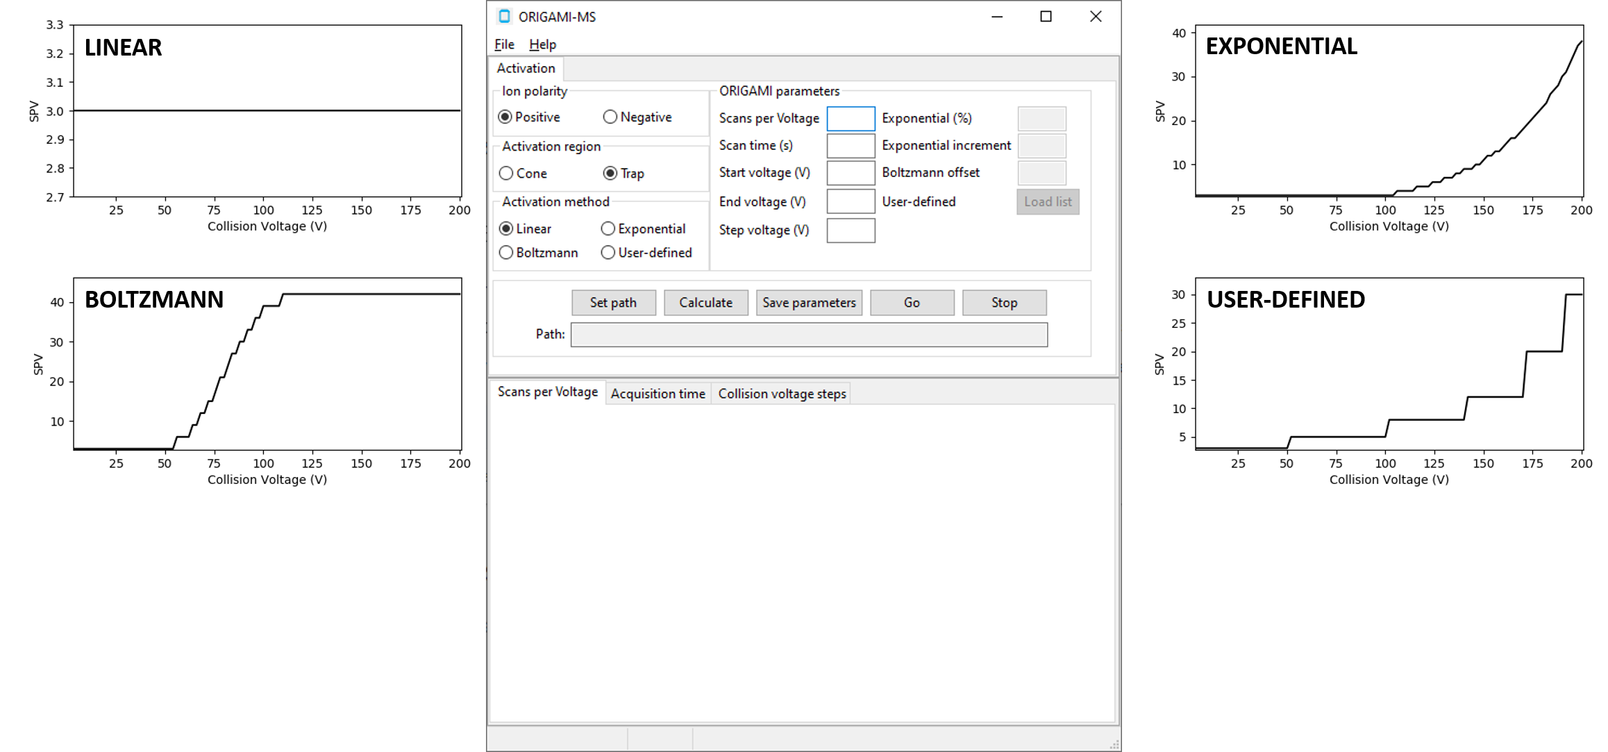Select Negative ion polarity

(637, 117)
